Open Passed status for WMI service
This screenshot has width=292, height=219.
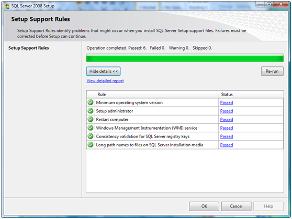tap(227, 128)
